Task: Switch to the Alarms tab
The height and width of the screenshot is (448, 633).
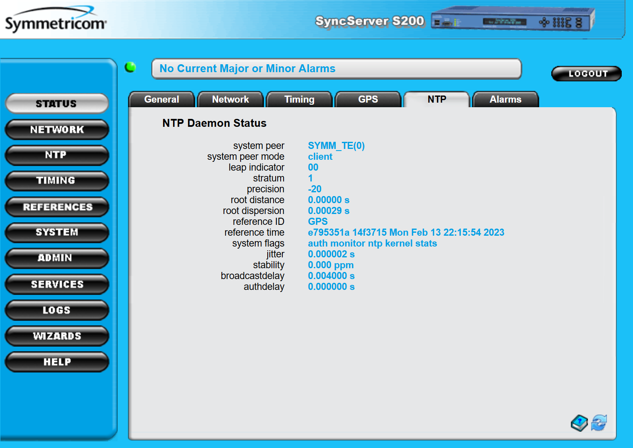Action: tap(505, 99)
